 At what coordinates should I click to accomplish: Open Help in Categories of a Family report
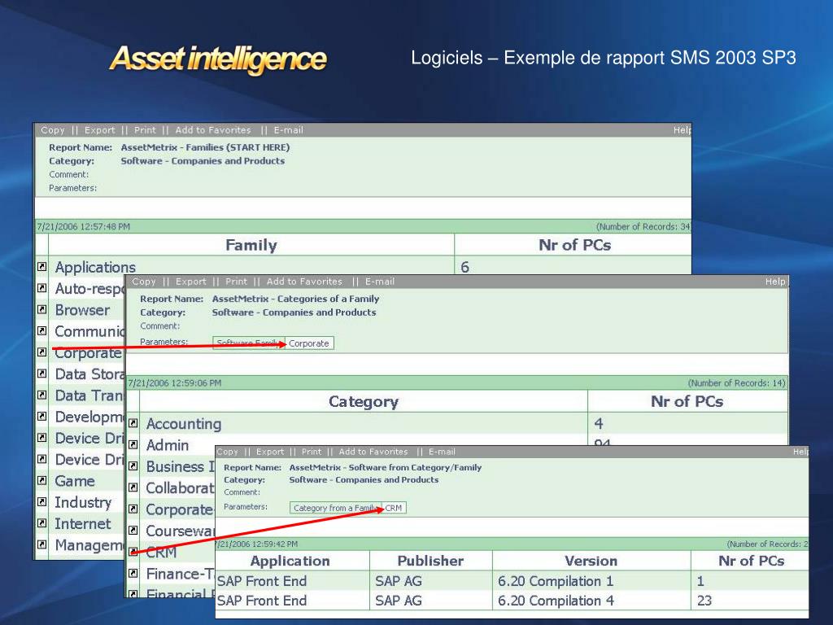(x=775, y=282)
